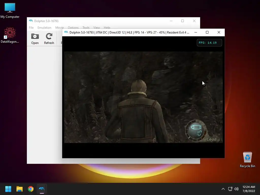Image resolution: width=260 pixels, height=195 pixels.
Task: Click the My Computer desktop icon
Action: pos(10,11)
